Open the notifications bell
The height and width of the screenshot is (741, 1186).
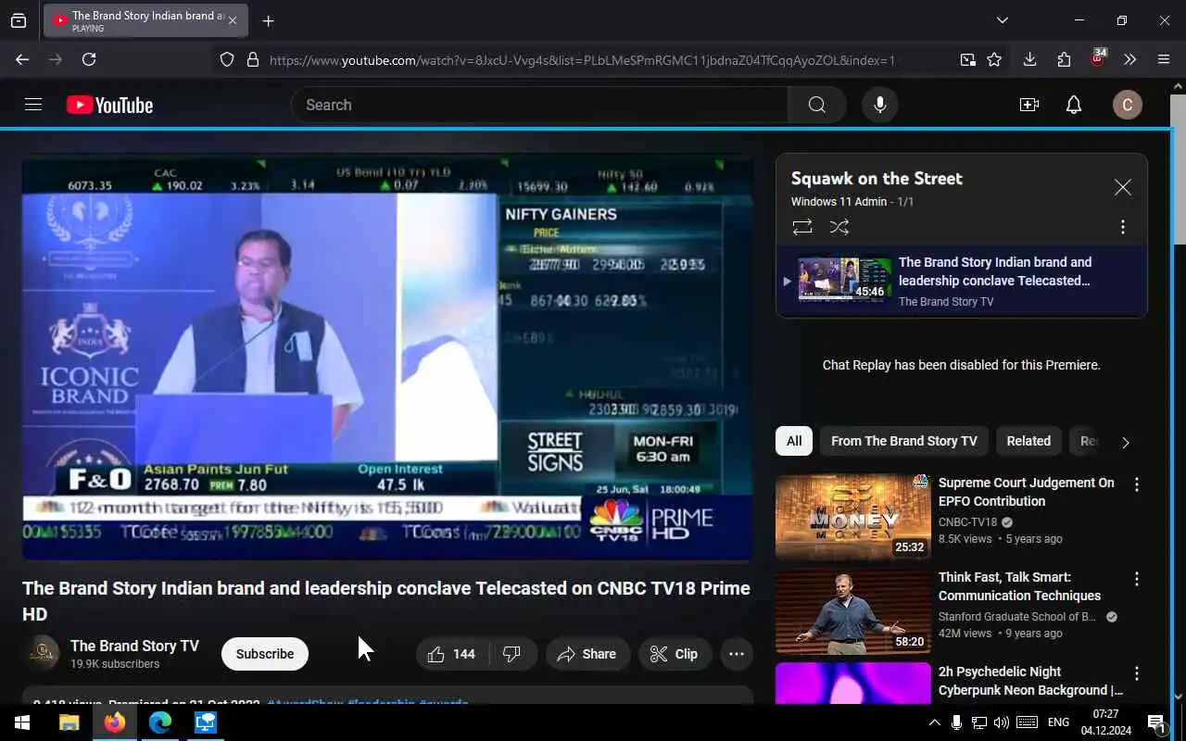[x=1074, y=105]
